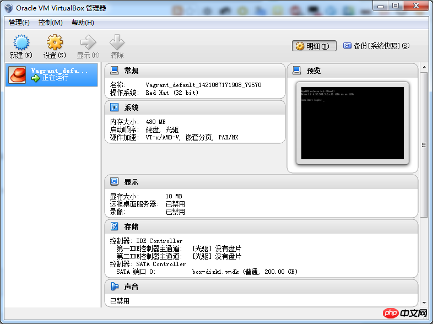The width and height of the screenshot is (433, 324).
Task: Select the Vagrant_default VM in list
Action: click(52, 74)
